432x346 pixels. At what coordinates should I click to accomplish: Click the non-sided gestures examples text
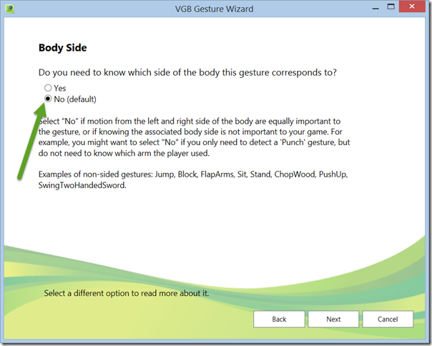point(193,179)
